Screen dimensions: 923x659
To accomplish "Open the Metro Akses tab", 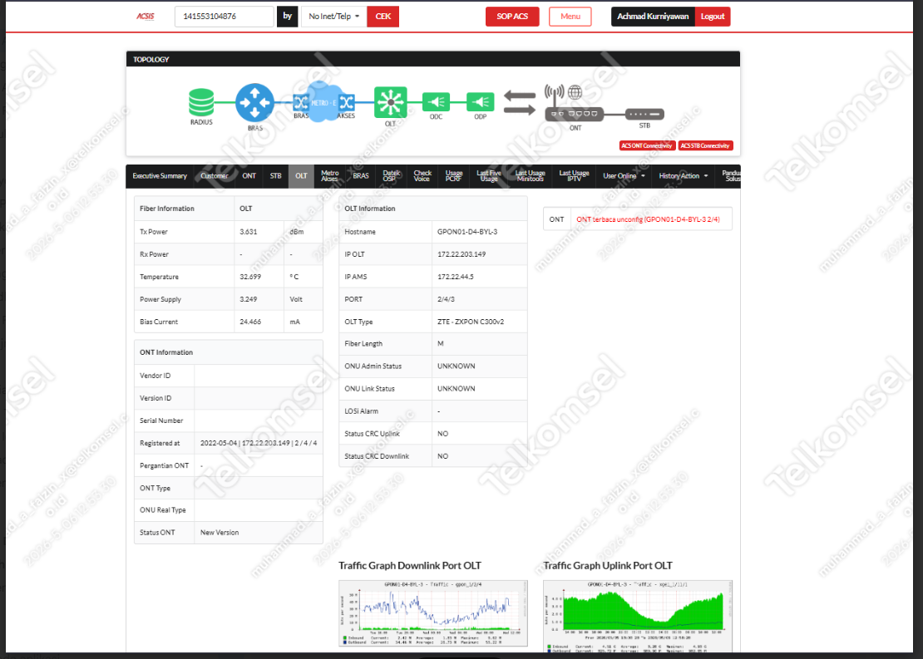I will (329, 176).
